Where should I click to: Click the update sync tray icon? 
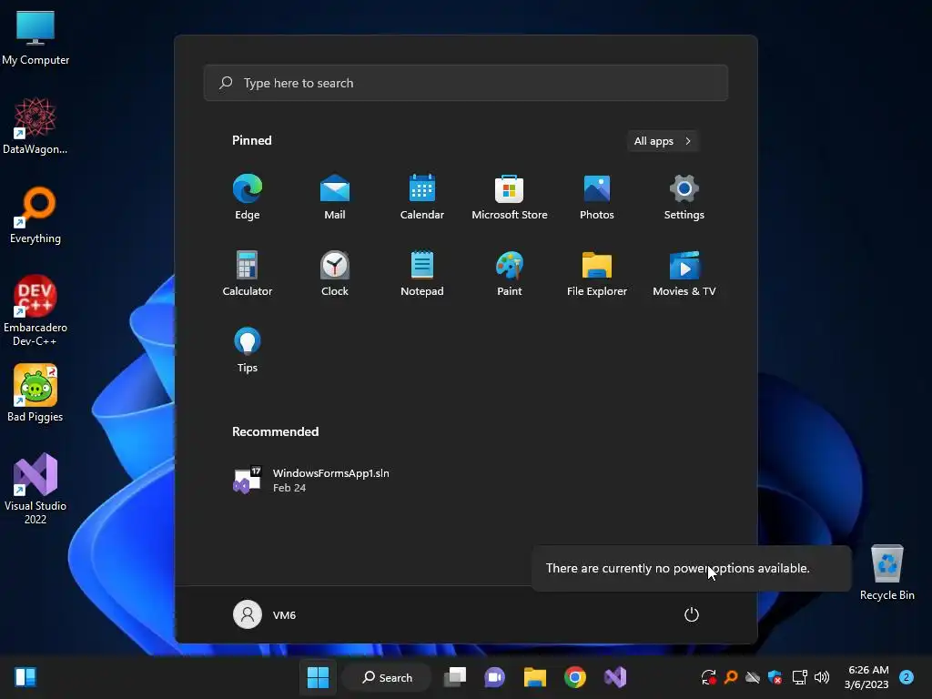tap(708, 677)
